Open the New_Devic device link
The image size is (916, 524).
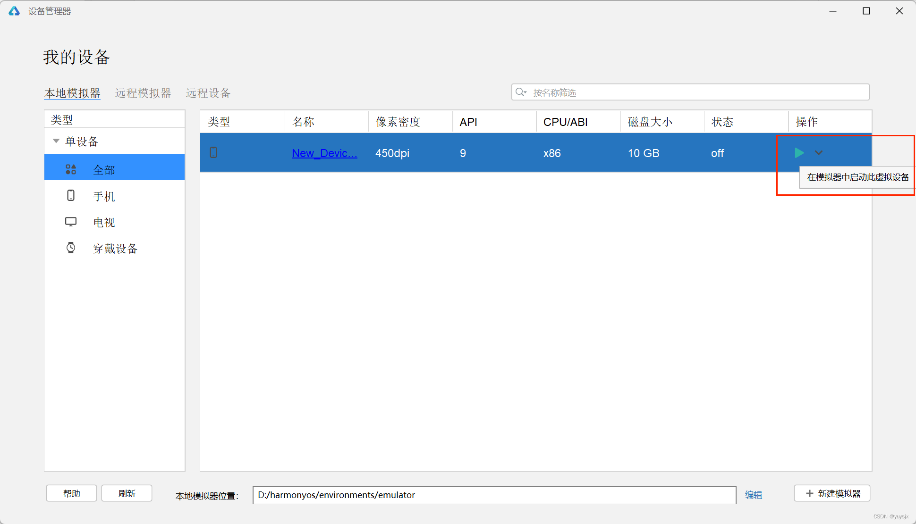point(324,153)
